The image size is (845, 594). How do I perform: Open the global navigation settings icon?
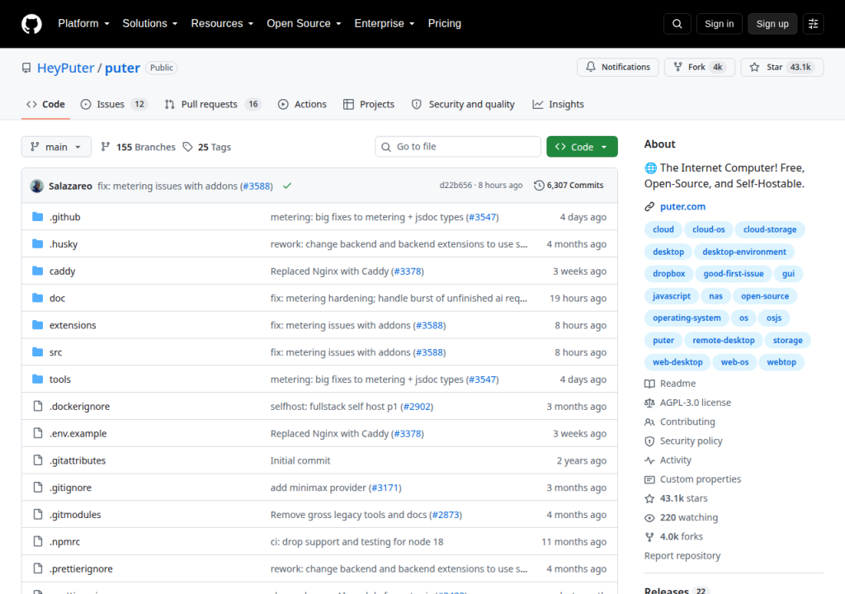pos(813,24)
